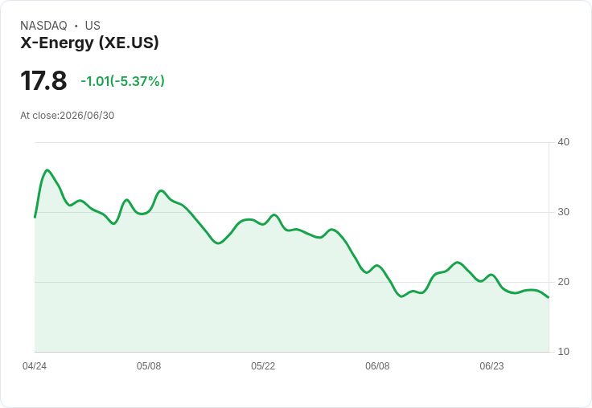592x408 pixels.
Task: Select the 04/24 date axis label
Action: (35, 366)
